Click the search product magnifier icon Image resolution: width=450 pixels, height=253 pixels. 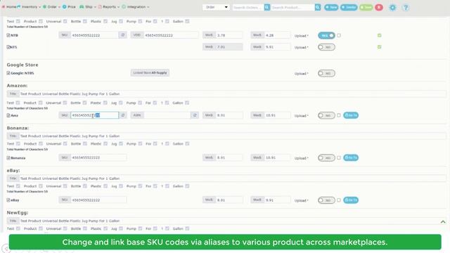click(317, 7)
